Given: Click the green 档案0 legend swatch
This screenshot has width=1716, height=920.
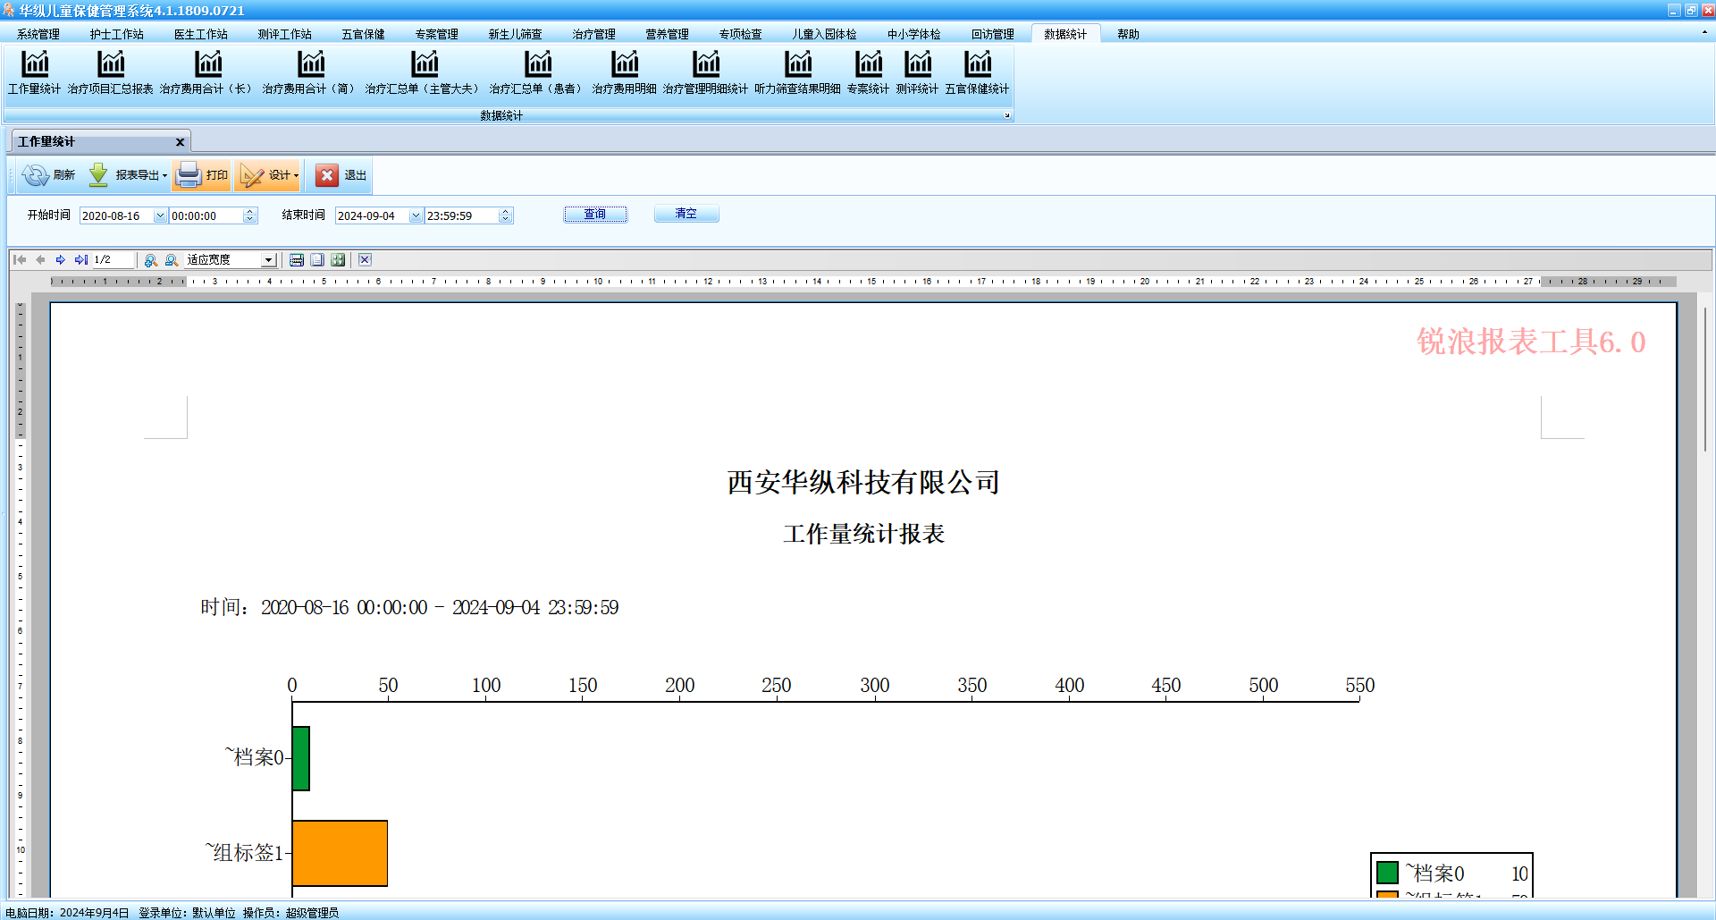Looking at the screenshot, I should pyautogui.click(x=1388, y=872).
